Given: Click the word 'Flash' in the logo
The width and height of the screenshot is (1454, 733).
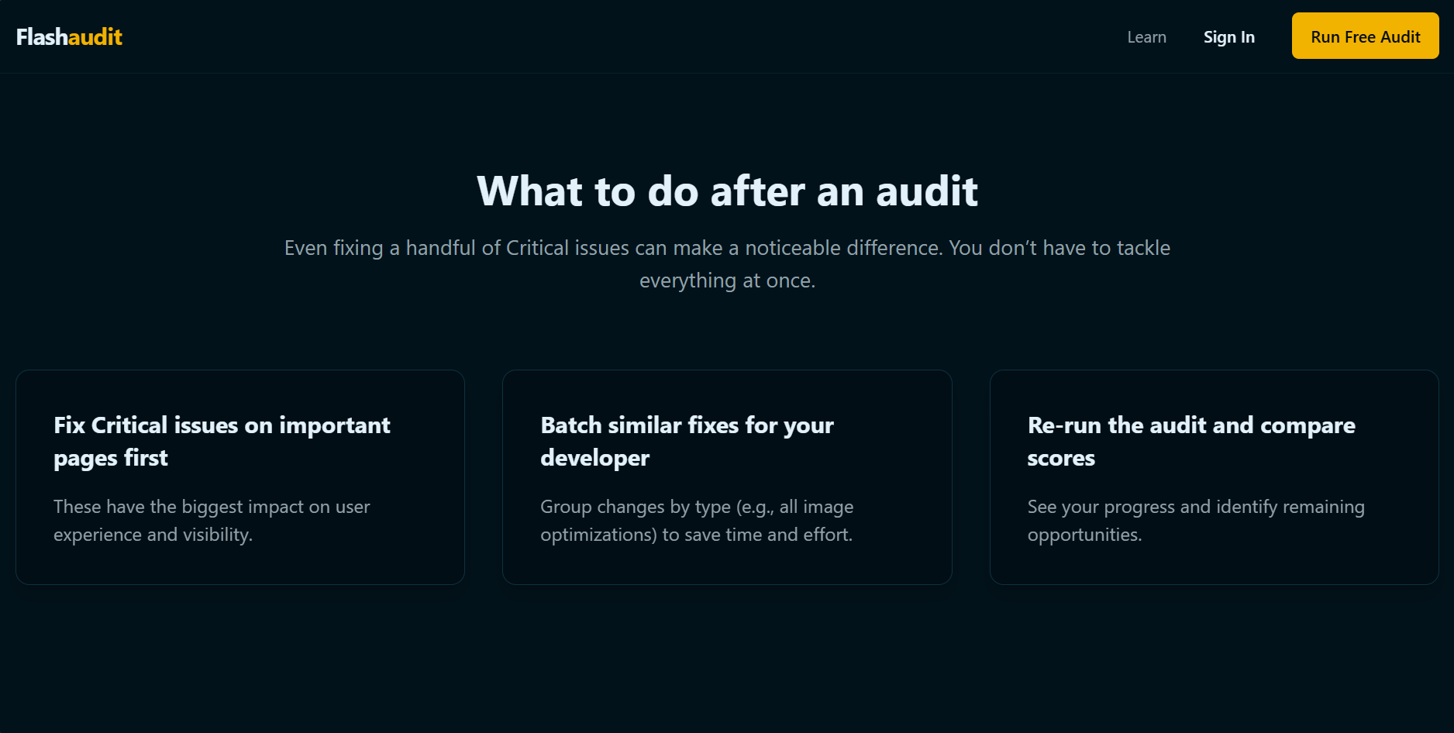Looking at the screenshot, I should pos(44,36).
